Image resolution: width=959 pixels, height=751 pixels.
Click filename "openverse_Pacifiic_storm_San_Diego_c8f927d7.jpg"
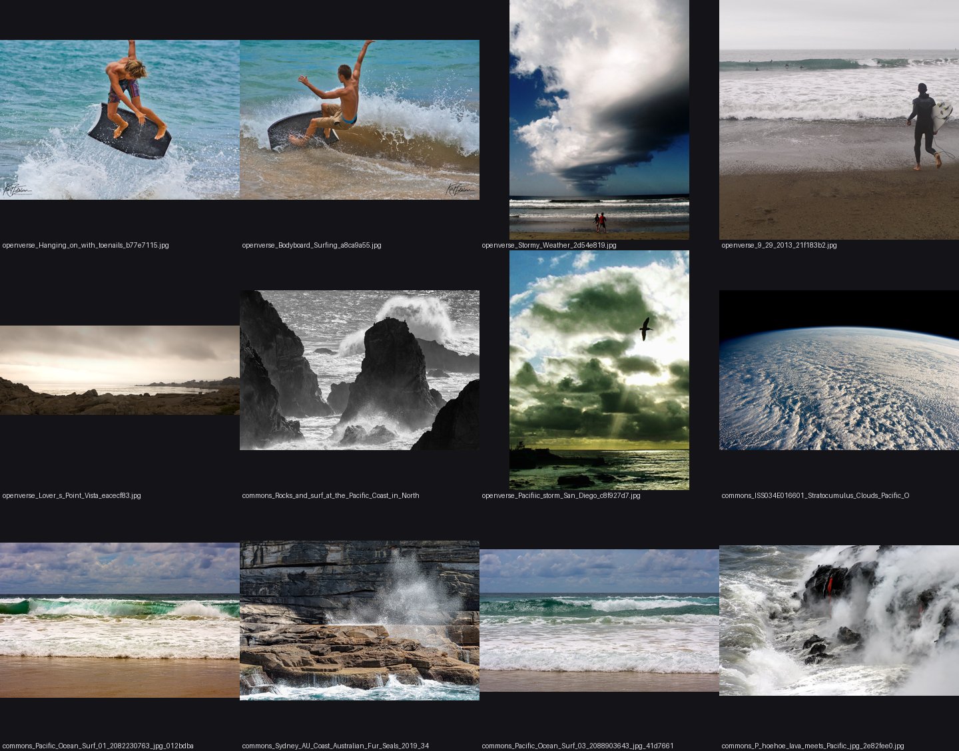(x=561, y=495)
